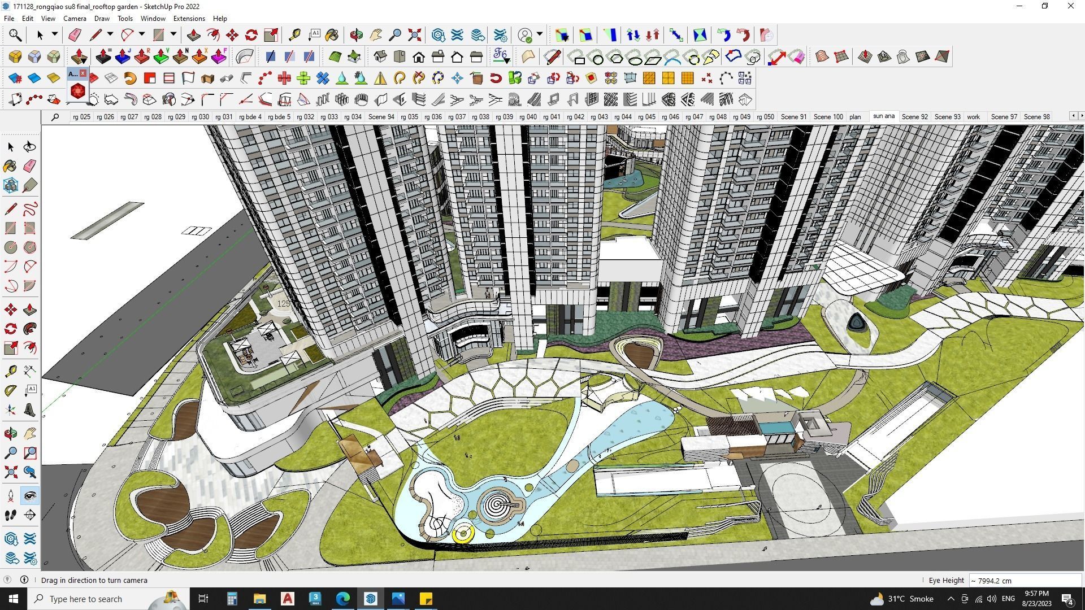Click the Rotate tool in the left toolbar
1085x610 pixels.
tap(11, 329)
